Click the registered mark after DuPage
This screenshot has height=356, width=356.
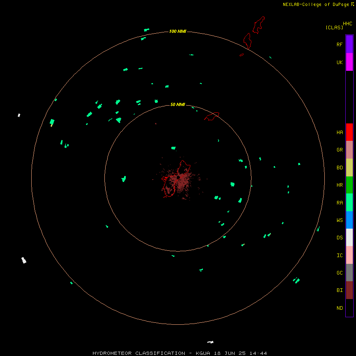pyautogui.click(x=352, y=4)
